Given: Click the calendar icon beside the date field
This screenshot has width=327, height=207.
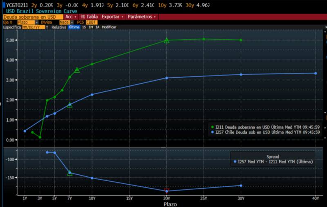Looking at the screenshot, I should pyautogui.click(x=47, y=27).
